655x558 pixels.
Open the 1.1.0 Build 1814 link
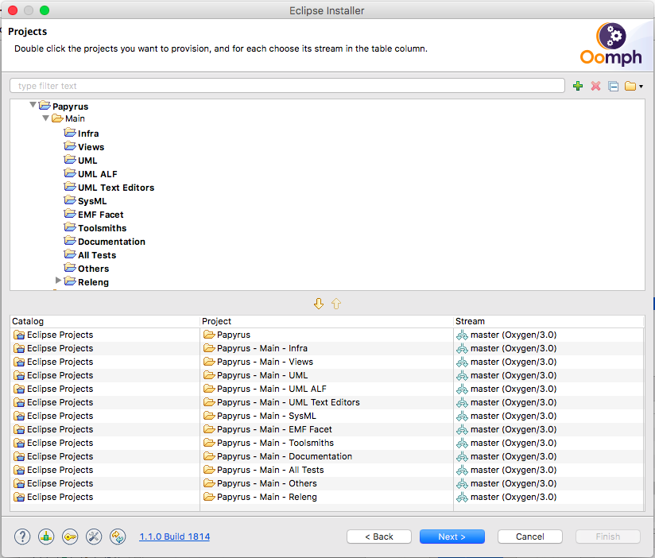point(175,537)
